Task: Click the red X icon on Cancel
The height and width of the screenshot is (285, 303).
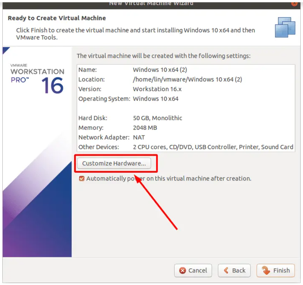Action: coord(183,271)
